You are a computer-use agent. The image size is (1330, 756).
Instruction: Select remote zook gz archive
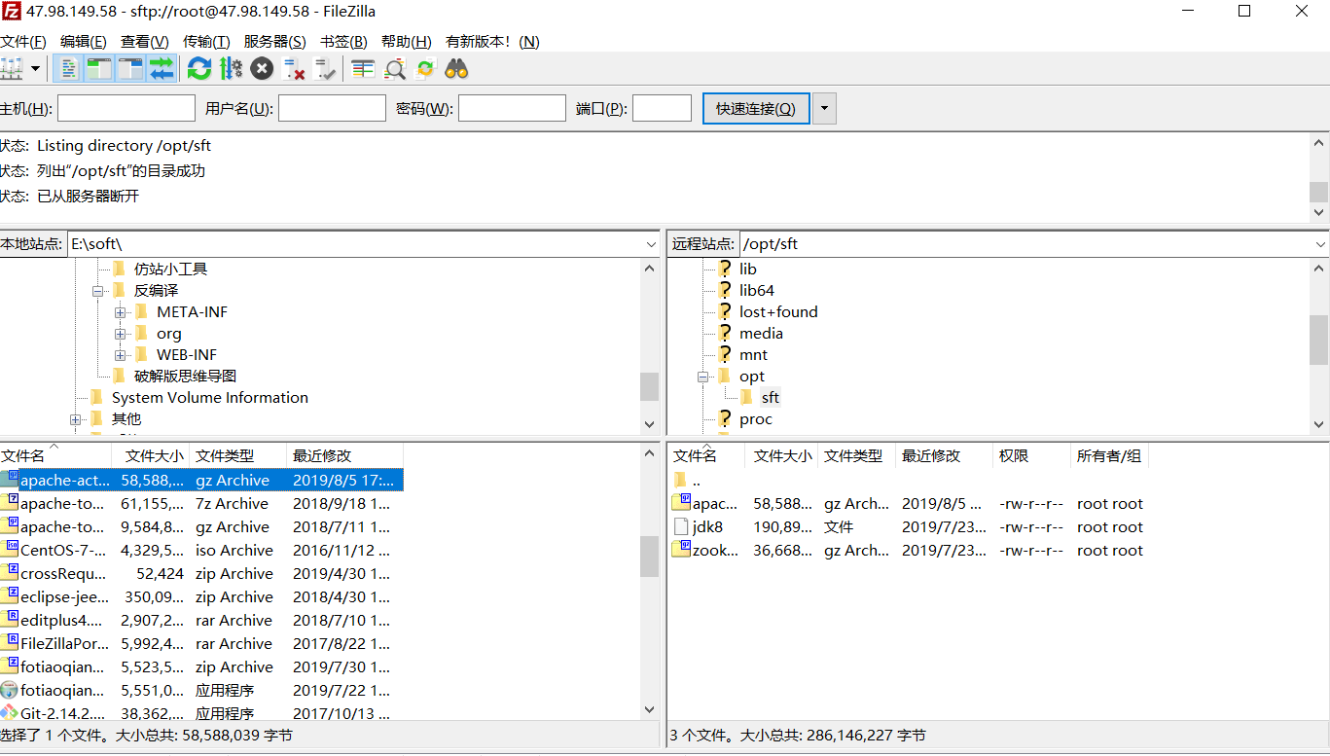(909, 551)
